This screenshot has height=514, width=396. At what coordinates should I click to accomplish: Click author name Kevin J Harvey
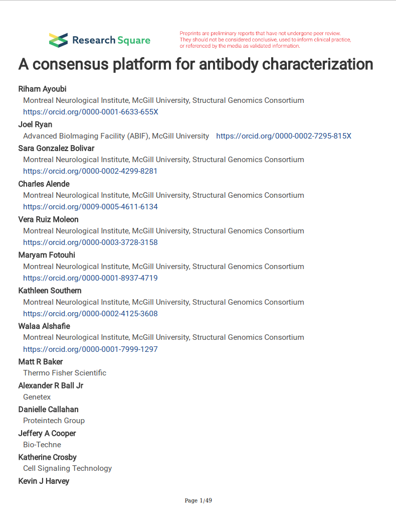(44, 481)
